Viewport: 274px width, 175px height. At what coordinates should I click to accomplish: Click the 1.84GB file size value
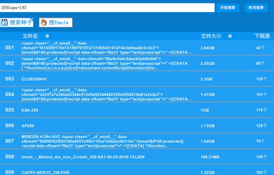coord(208,141)
